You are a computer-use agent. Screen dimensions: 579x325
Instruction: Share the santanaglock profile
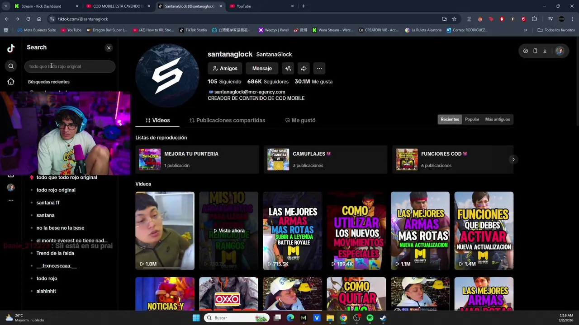coord(304,68)
